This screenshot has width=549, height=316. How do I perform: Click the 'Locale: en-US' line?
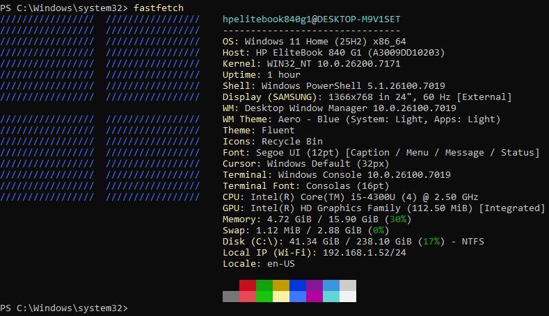pyautogui.click(x=258, y=264)
